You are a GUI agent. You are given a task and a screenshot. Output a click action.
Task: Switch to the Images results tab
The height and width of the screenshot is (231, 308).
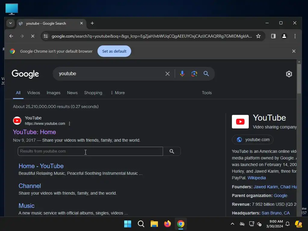54,93
